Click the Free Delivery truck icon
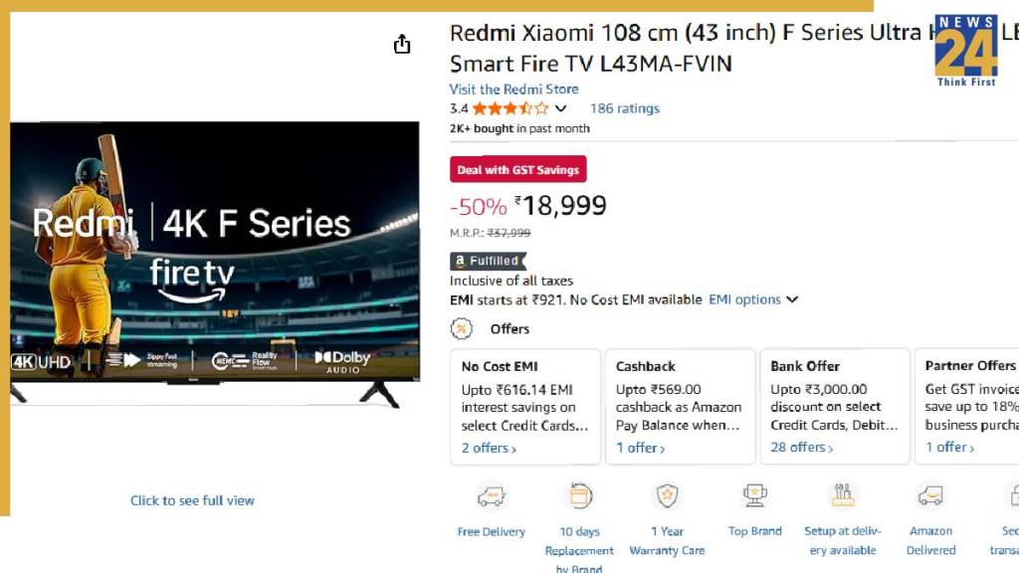 point(491,495)
